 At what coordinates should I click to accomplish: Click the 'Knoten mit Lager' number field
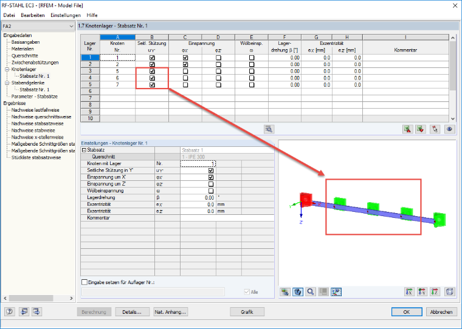(198, 164)
